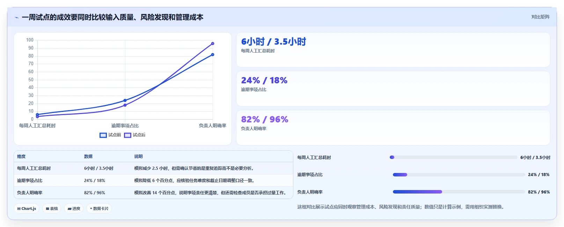Image resolution: width=564 pixels, height=227 pixels.
Task: Click chart axis label 负责人明确率
Action: pyautogui.click(x=213, y=126)
